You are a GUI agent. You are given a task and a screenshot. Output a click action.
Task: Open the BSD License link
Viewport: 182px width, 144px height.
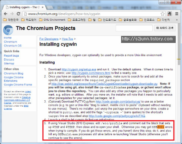pos(16,107)
